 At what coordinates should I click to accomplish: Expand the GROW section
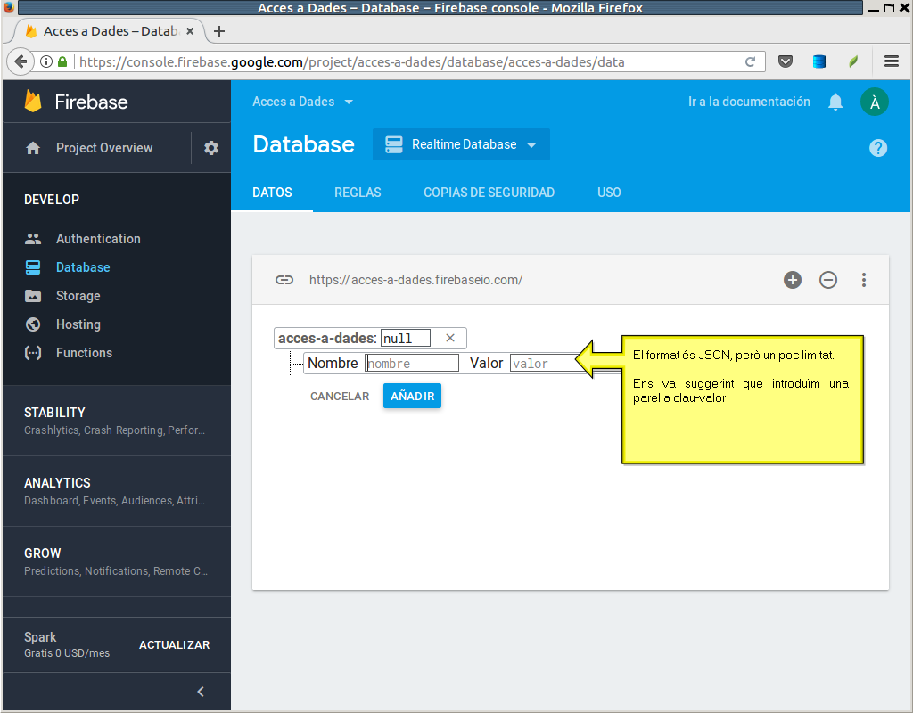117,561
